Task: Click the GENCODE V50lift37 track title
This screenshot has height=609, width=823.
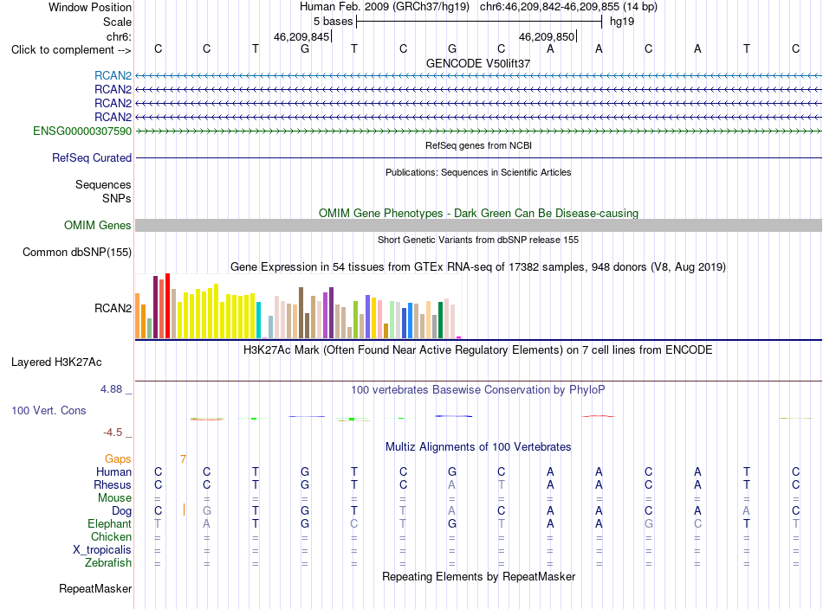Action: click(478, 63)
